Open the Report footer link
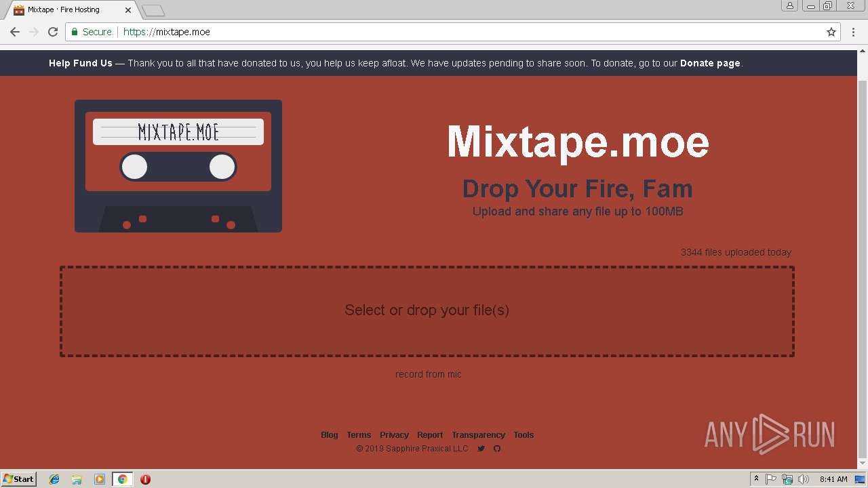Image resolution: width=868 pixels, height=488 pixels. [x=430, y=435]
